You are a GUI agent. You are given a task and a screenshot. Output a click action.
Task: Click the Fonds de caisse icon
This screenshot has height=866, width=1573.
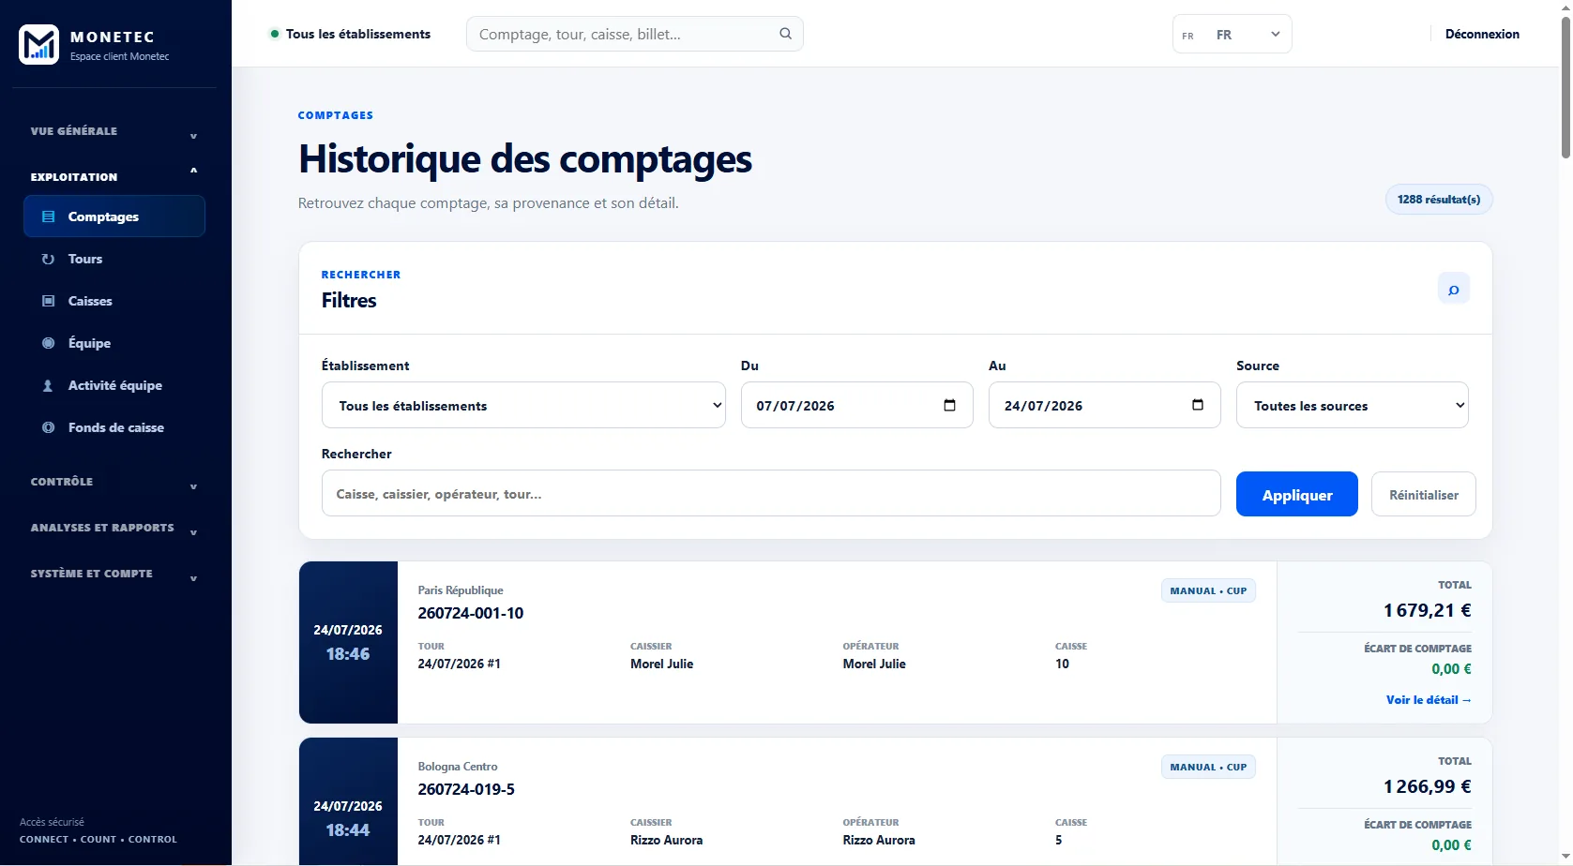click(x=49, y=427)
